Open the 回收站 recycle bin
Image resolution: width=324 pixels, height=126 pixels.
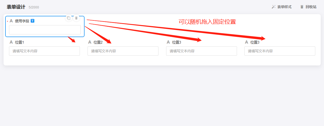point(308,7)
